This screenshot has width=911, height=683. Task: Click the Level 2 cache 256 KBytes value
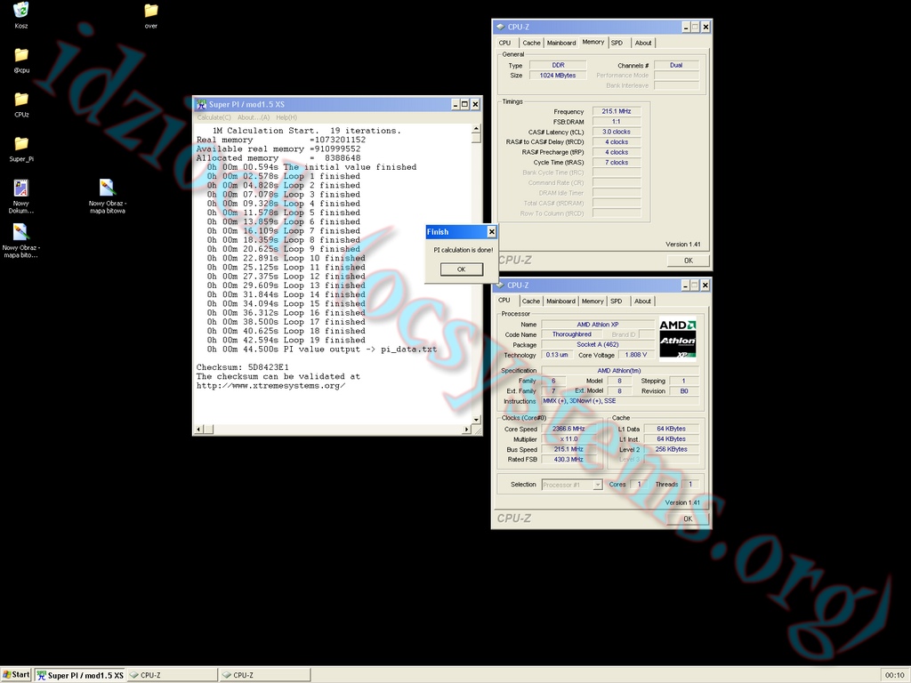coord(671,449)
